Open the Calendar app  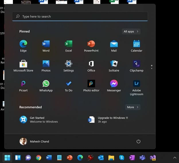tap(137, 46)
